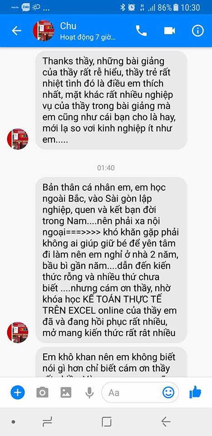Viewport: 212px width, 436px height.
Task: Tap avatar beside the KẾ TOÁN message
Action: (x=18, y=332)
